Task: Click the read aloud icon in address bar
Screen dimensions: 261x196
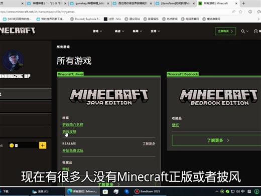Action: point(233,12)
